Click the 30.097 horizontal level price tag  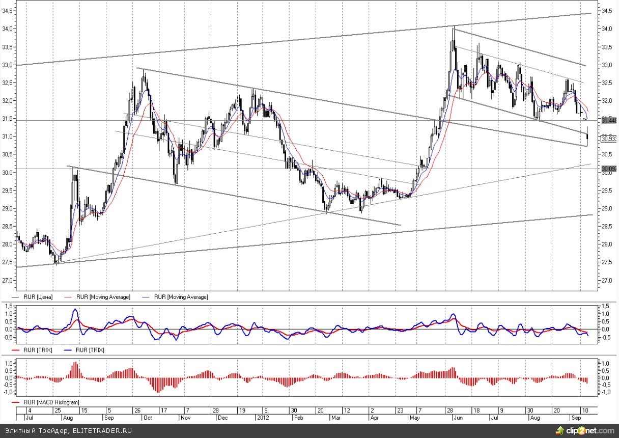[x=609, y=169]
